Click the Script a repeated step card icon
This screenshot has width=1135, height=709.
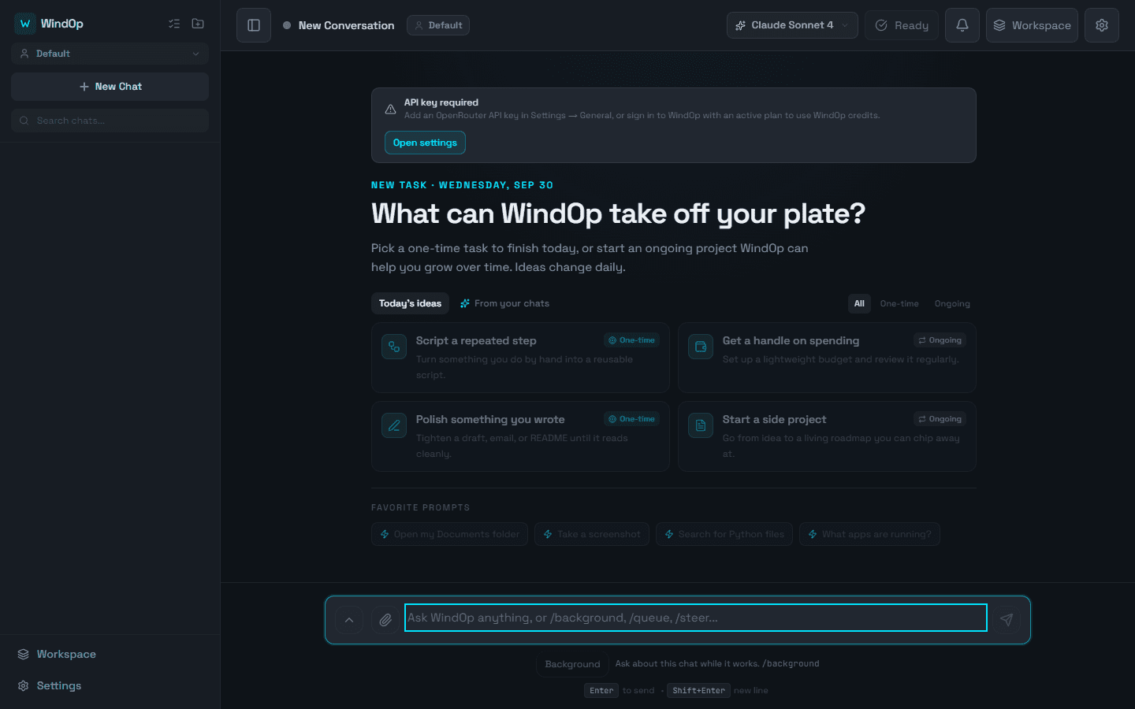click(394, 347)
